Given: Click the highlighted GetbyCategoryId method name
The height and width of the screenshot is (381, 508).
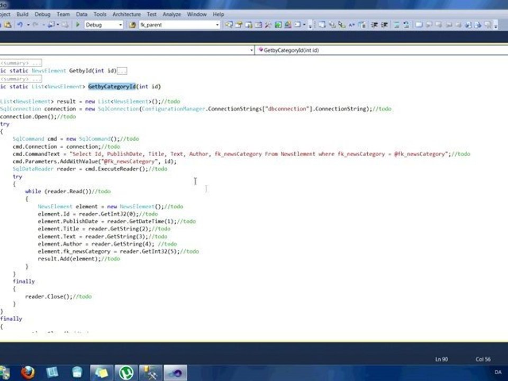Looking at the screenshot, I should (112, 86).
